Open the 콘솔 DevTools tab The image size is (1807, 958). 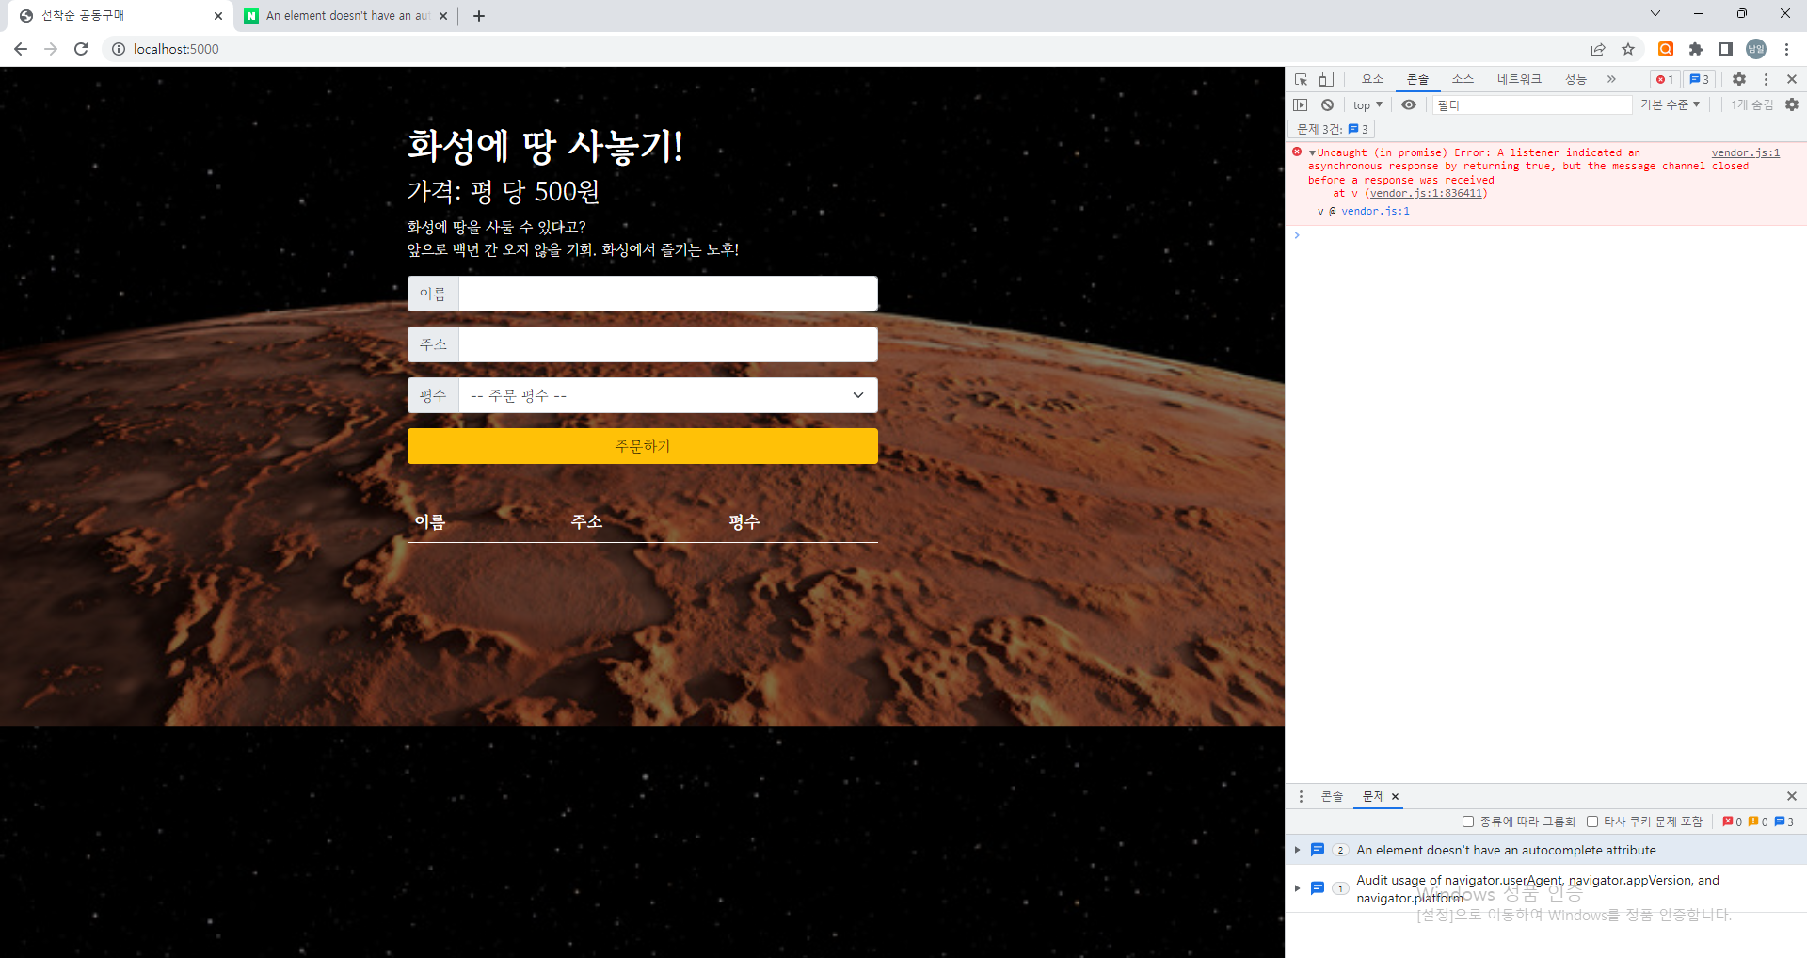click(x=1417, y=79)
